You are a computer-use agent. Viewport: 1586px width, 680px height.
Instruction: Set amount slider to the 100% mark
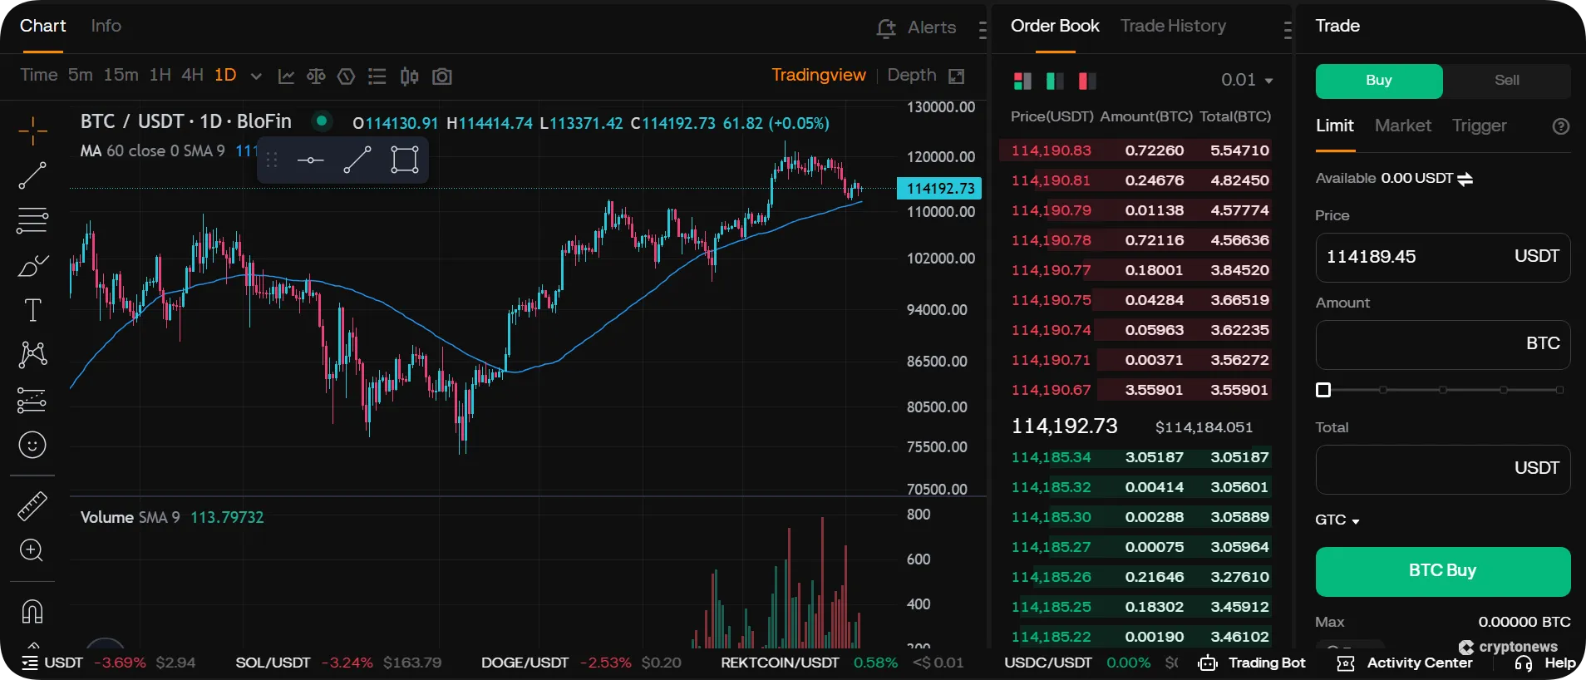pos(1560,390)
